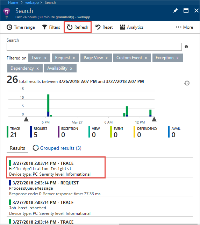Open the ProcessQueueMessage request result

[100, 187]
